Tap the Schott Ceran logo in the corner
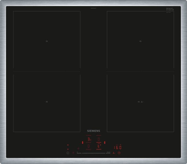 point(170,10)
